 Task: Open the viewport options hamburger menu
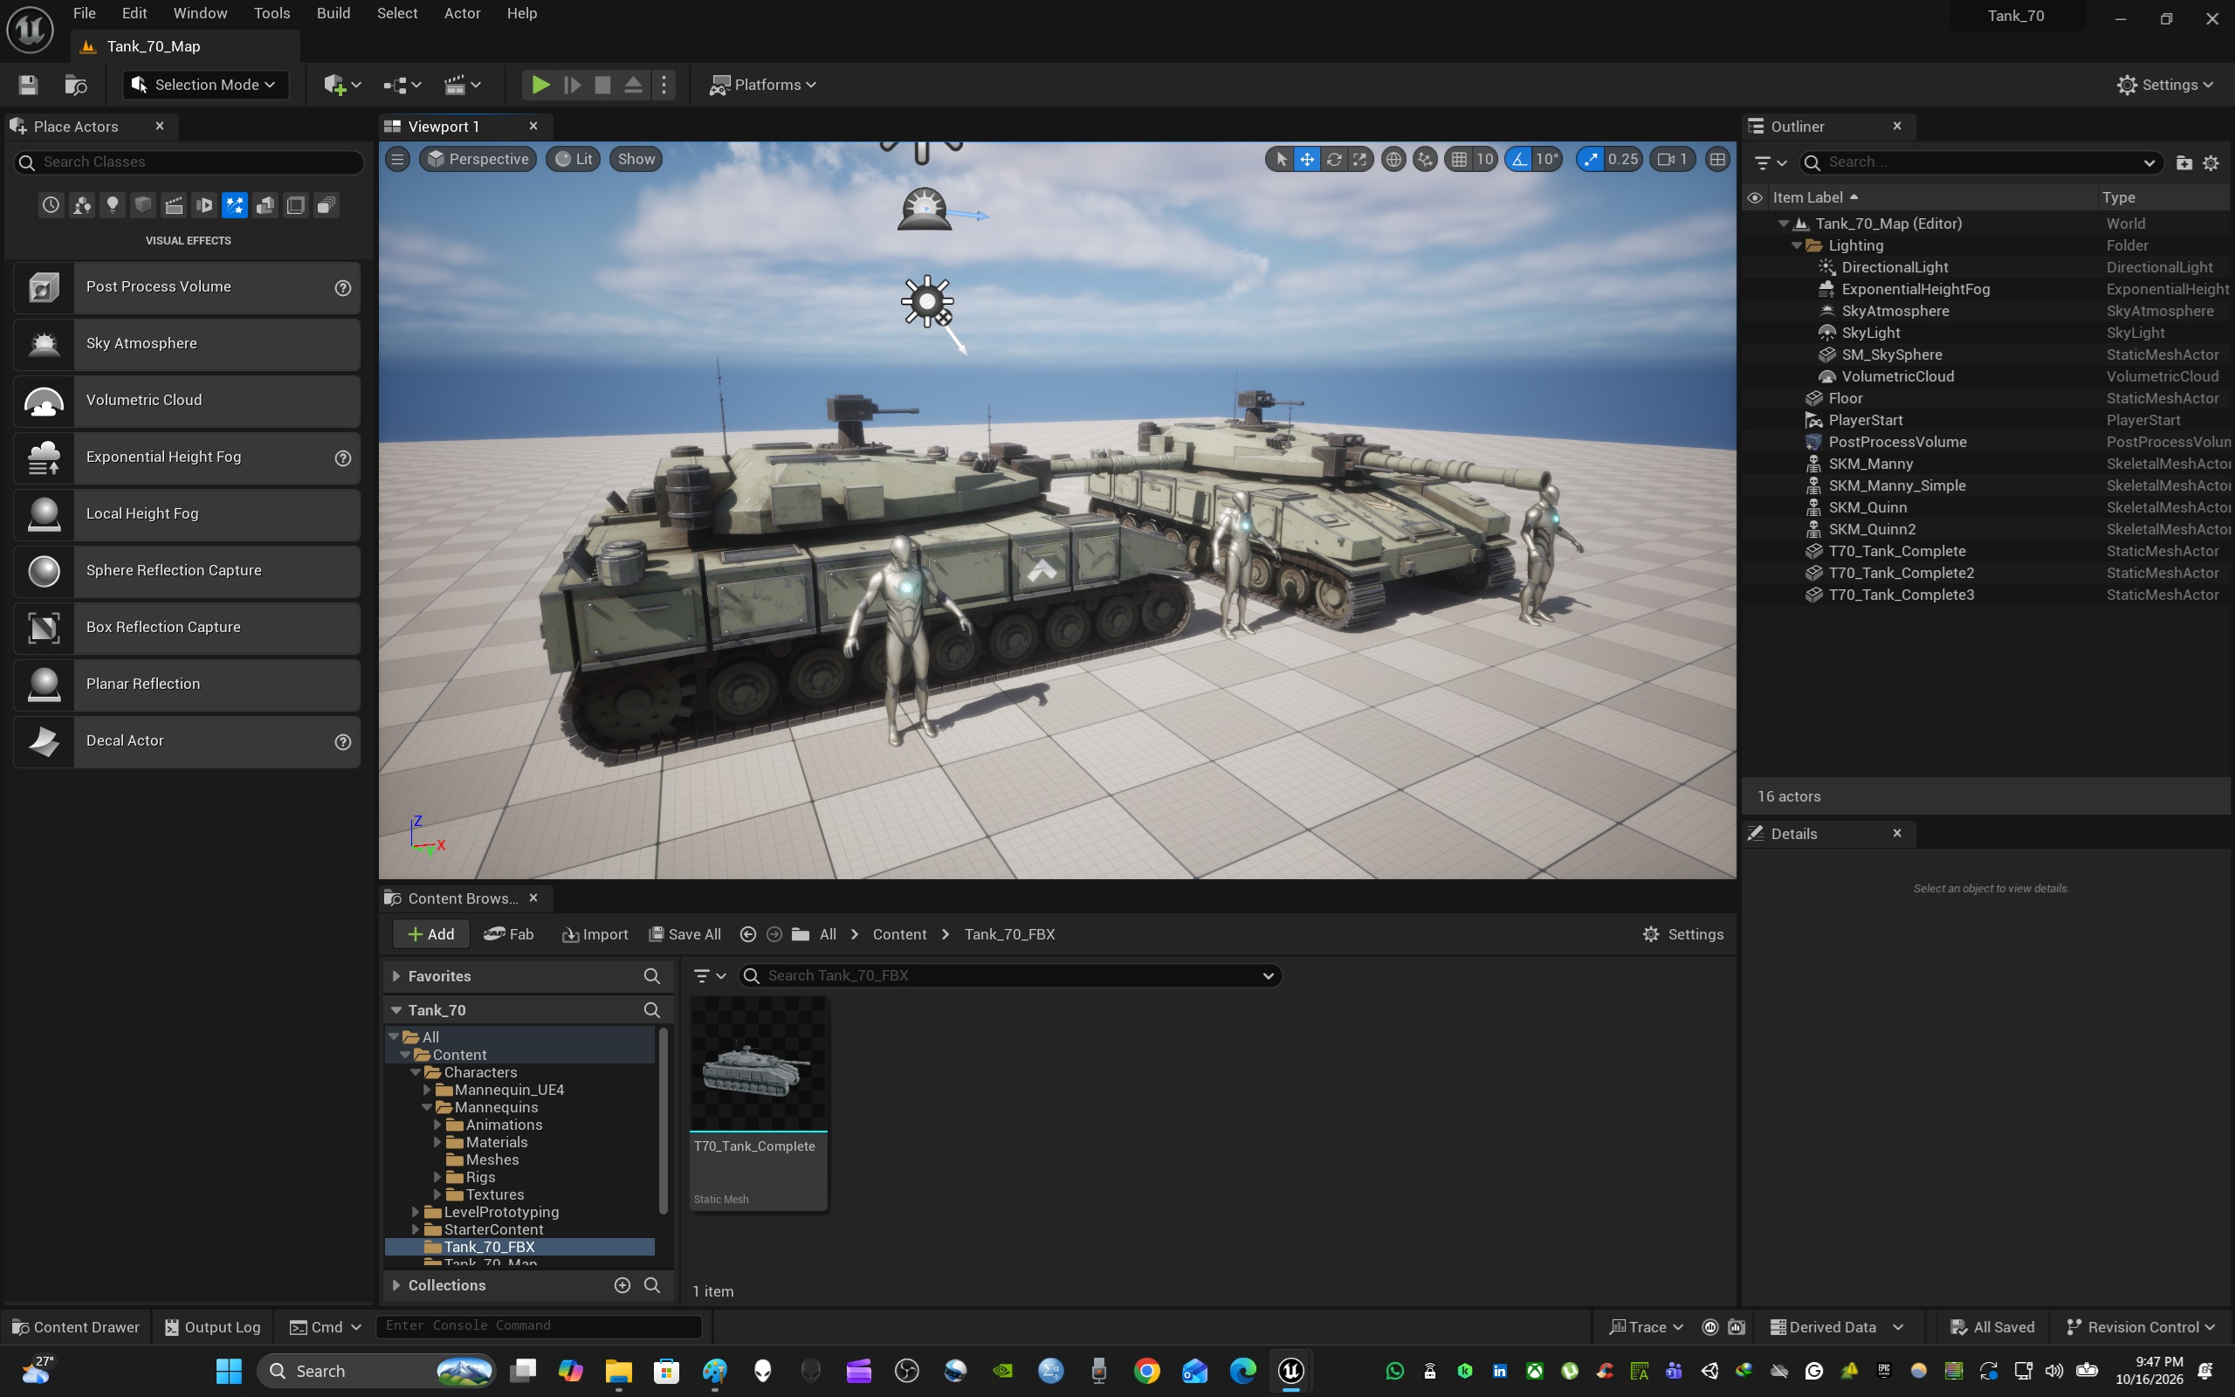click(398, 159)
